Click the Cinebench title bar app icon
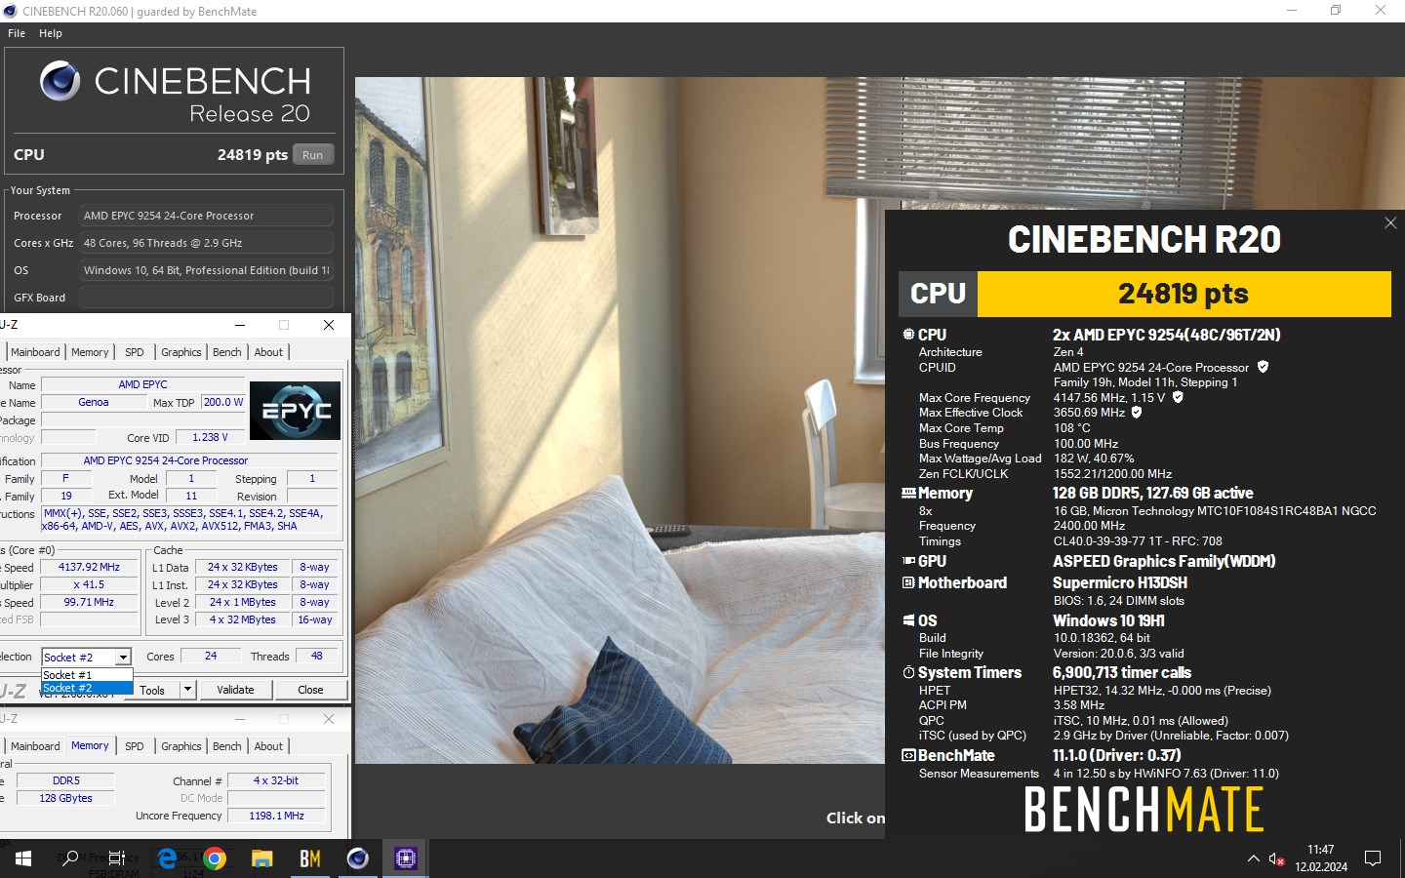This screenshot has width=1405, height=878. coord(11,11)
